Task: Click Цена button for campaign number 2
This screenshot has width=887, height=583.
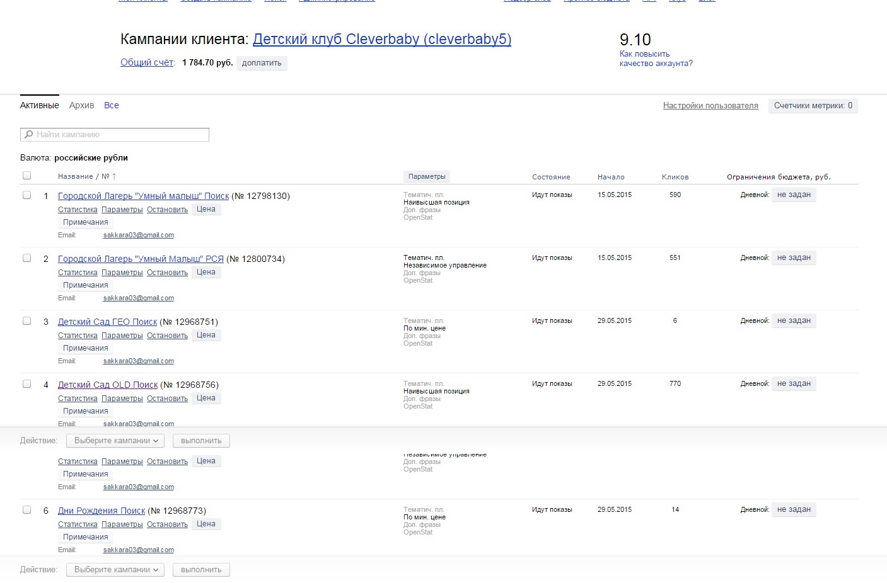Action: (x=206, y=272)
